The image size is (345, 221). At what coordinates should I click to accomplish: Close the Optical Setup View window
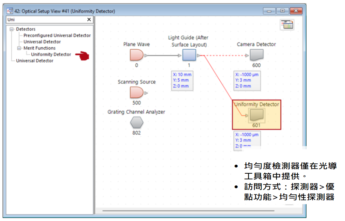296,11
